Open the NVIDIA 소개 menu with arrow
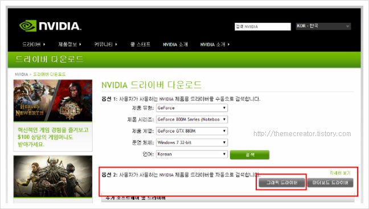This screenshot has height=209, width=369. pyautogui.click(x=215, y=44)
